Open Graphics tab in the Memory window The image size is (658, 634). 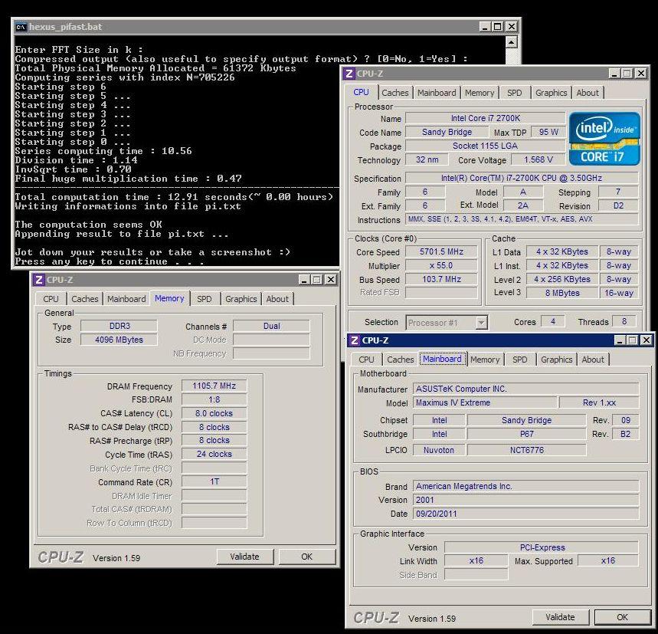(241, 299)
